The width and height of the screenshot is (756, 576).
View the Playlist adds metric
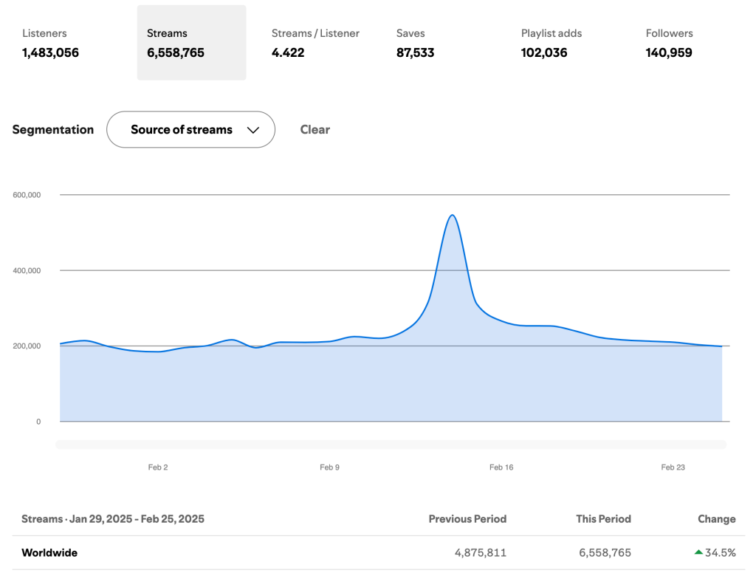tap(566, 42)
